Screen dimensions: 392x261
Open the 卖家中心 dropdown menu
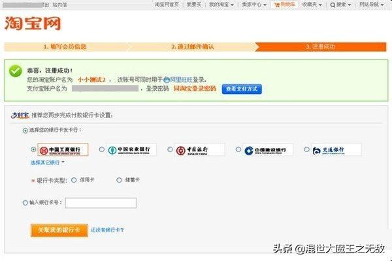pos(254,5)
